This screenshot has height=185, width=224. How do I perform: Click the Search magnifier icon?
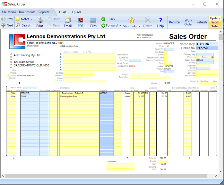pyautogui.click(x=18, y=25)
